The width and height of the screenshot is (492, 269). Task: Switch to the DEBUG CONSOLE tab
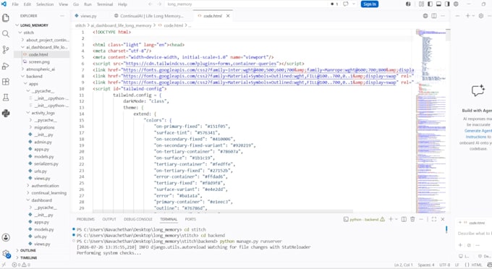137,219
